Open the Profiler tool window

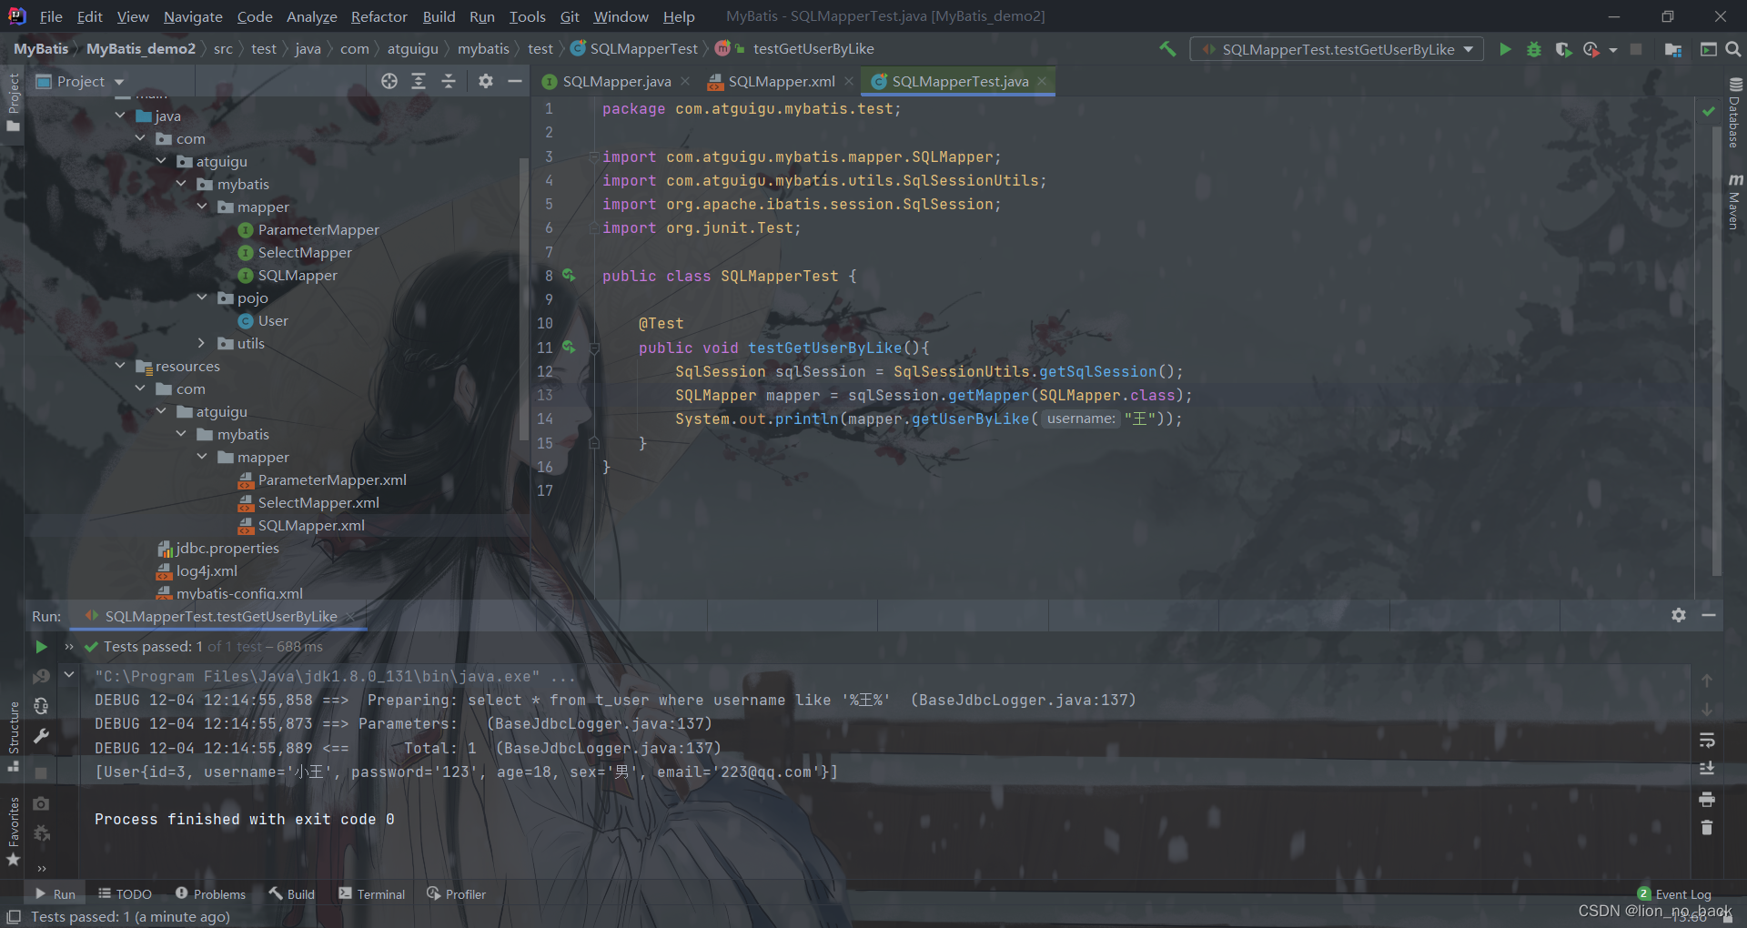click(457, 894)
